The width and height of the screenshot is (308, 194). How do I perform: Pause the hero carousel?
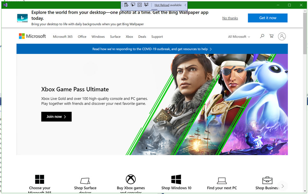click(x=157, y=148)
